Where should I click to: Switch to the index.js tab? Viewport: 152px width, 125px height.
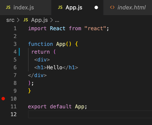click(x=26, y=8)
